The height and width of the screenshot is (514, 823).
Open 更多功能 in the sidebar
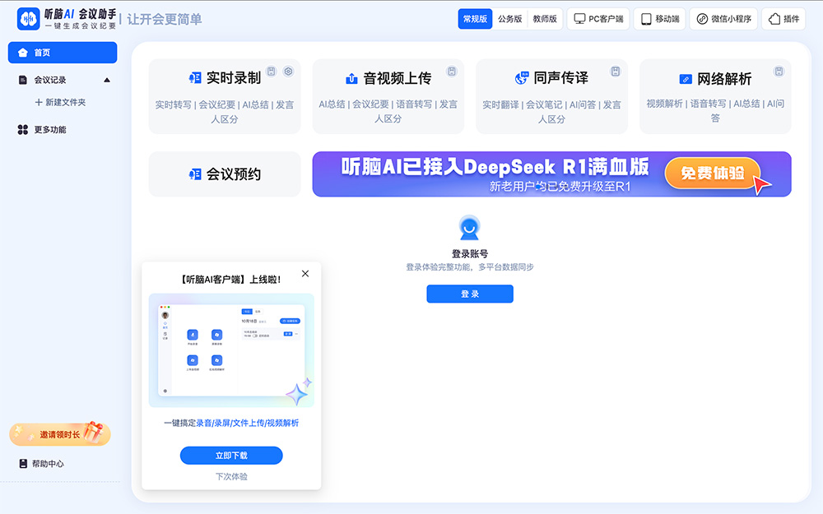pyautogui.click(x=50, y=130)
